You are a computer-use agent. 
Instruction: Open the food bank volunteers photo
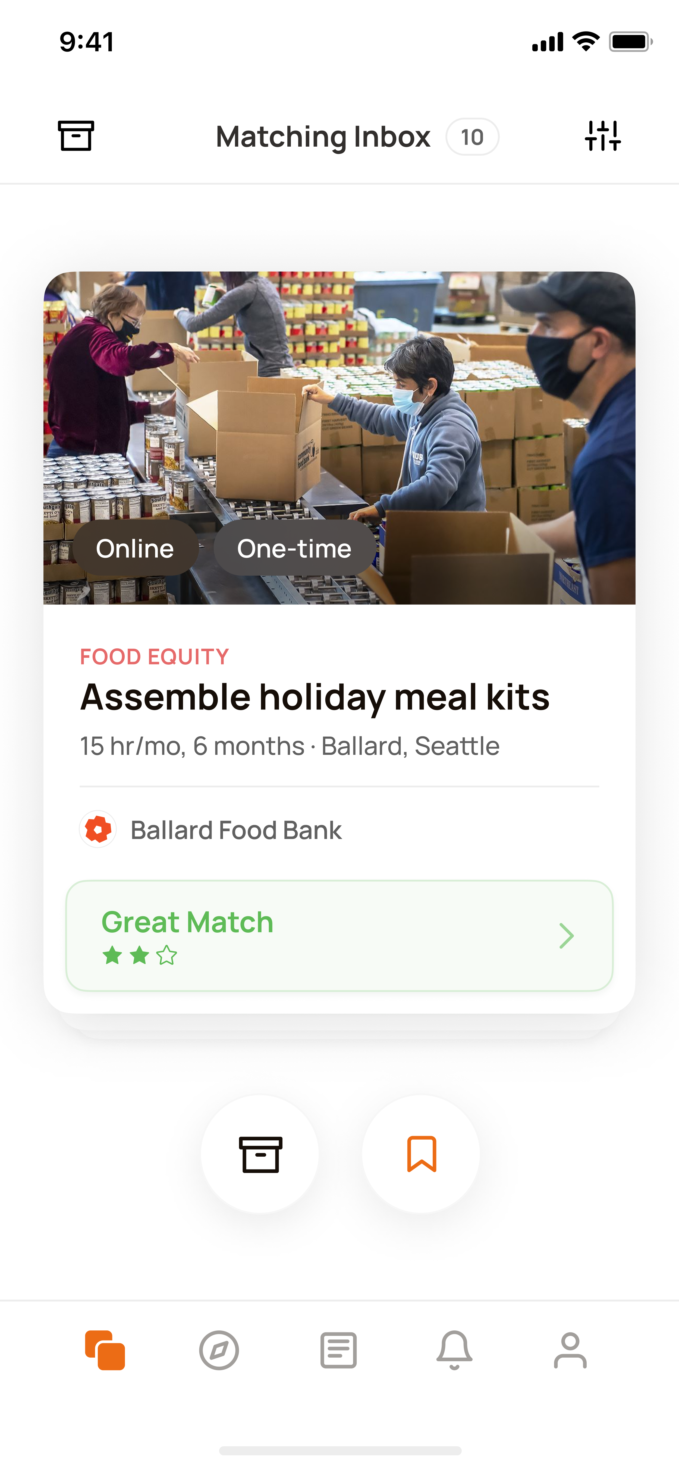point(339,438)
